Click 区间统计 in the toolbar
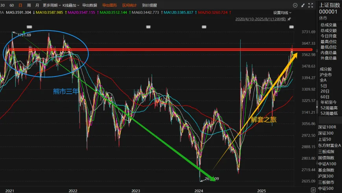This screenshot has height=193, width=342. [130, 5]
